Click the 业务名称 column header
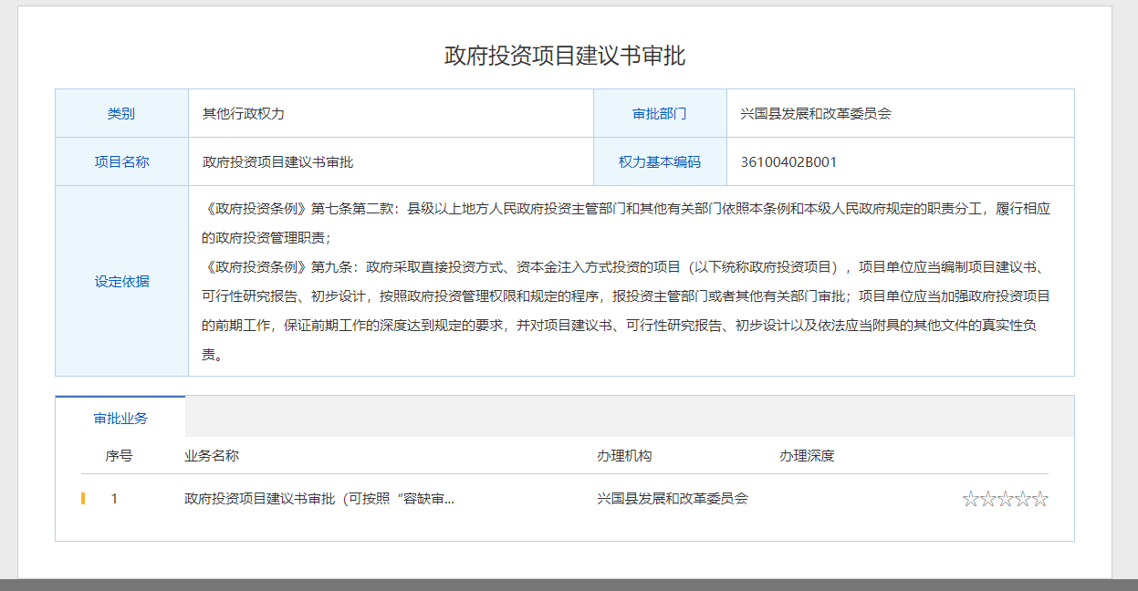1138x591 pixels. click(x=212, y=456)
